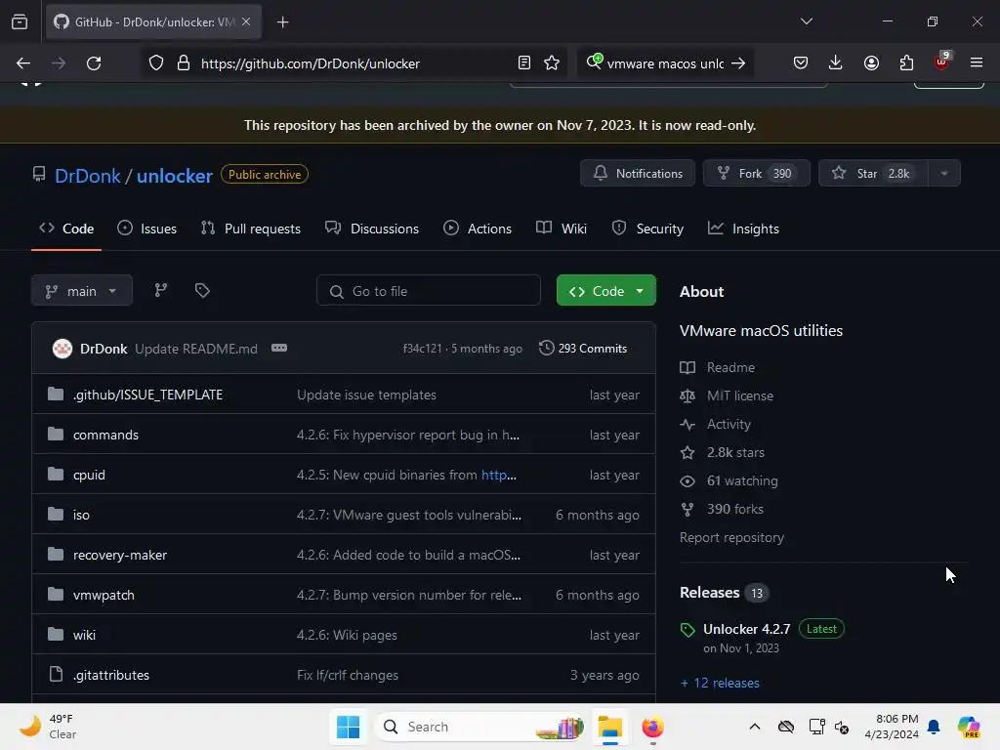List all tabs dropdown arrow
This screenshot has height=750, width=1000.
pos(806,21)
